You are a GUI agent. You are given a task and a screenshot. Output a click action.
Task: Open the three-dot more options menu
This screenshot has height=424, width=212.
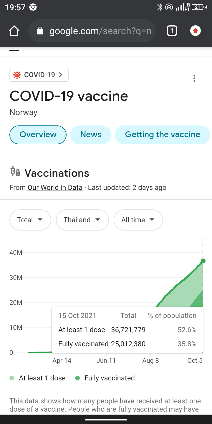[x=194, y=78]
